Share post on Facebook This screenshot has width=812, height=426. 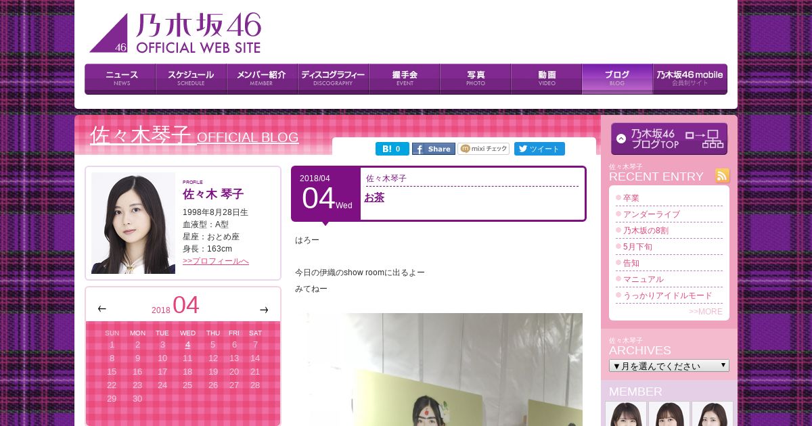[x=434, y=149]
